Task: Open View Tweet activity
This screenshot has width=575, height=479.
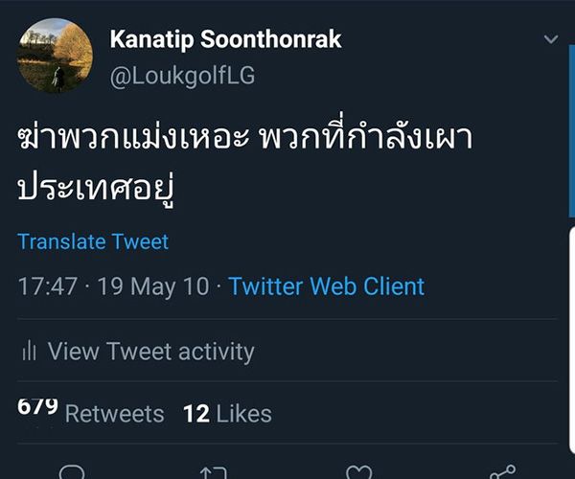Action: tap(150, 352)
